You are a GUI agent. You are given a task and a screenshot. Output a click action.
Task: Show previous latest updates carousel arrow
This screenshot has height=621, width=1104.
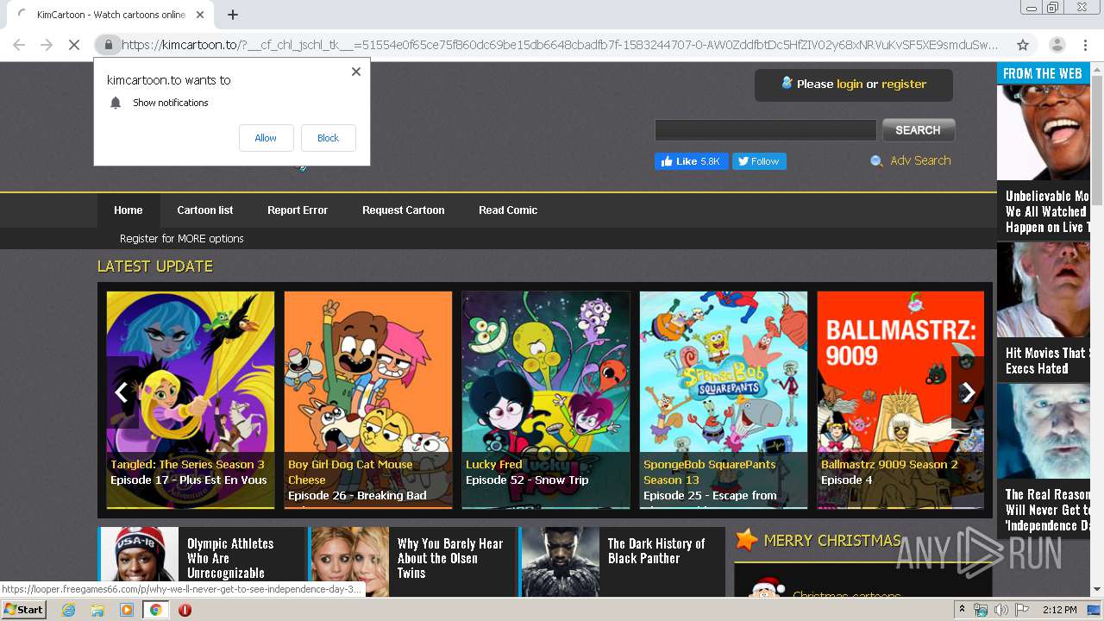pyautogui.click(x=122, y=392)
